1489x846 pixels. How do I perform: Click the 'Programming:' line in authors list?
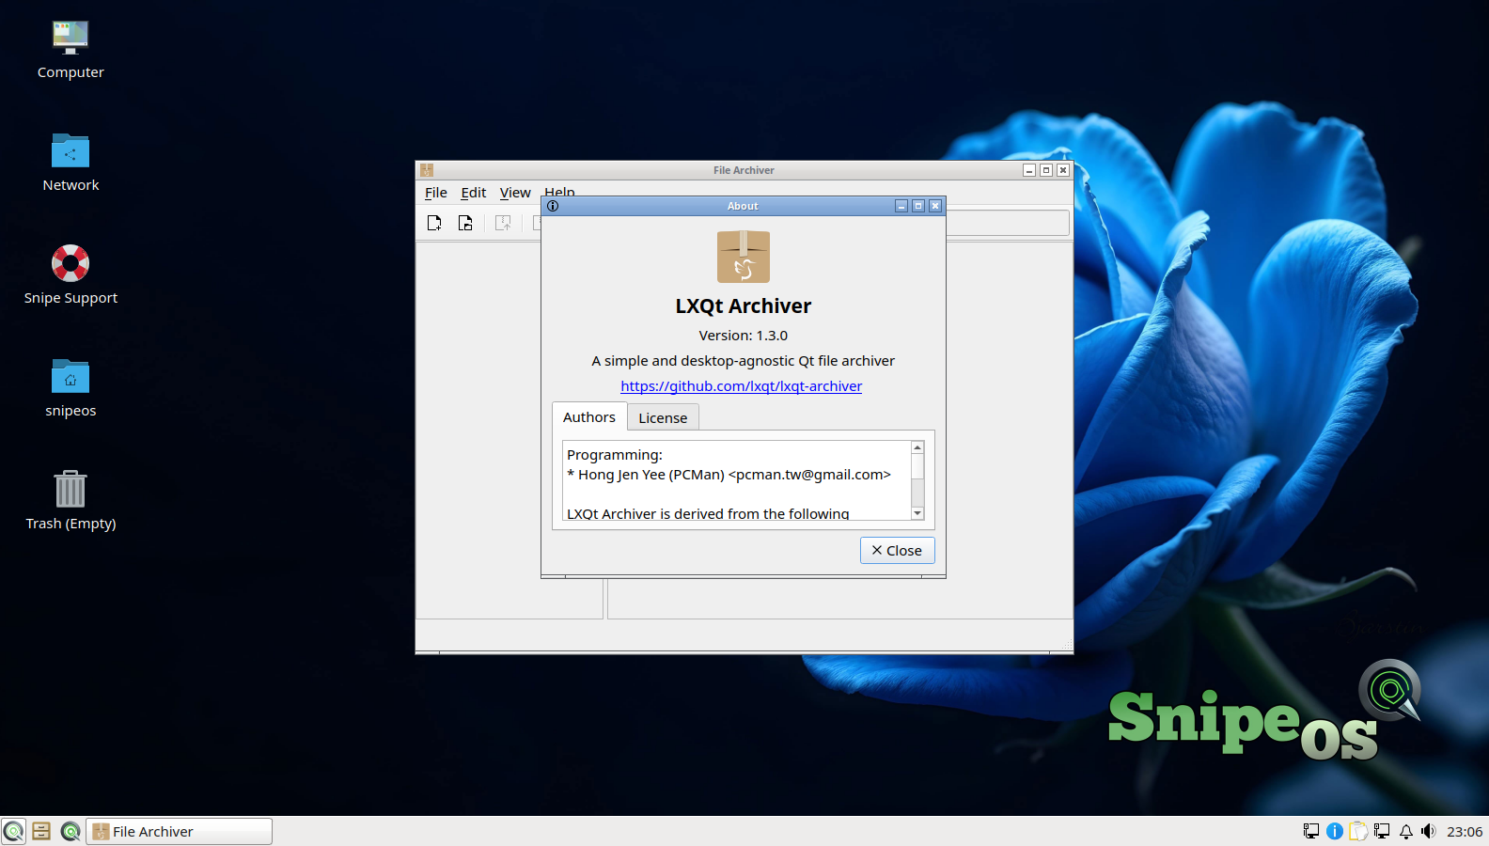(x=615, y=455)
